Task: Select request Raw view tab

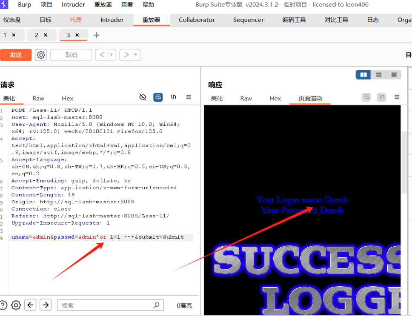Action: pyautogui.click(x=38, y=98)
